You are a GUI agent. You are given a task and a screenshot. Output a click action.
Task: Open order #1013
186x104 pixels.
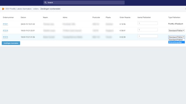point(5,37)
